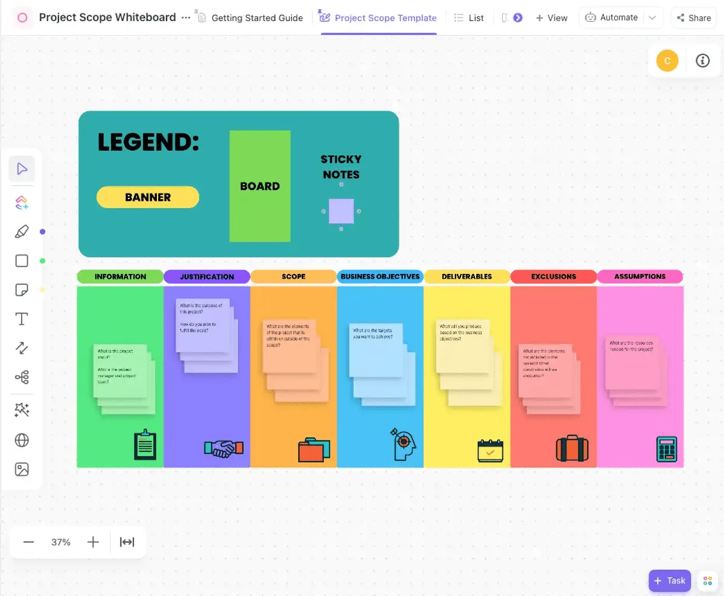Open the info icon panel
Screen dimensions: 724x596
coord(702,60)
